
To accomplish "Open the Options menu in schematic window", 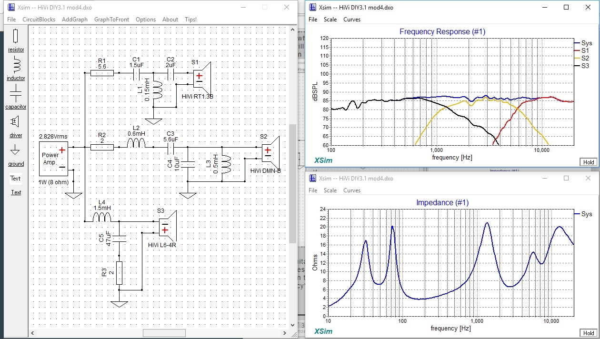I will (x=146, y=20).
